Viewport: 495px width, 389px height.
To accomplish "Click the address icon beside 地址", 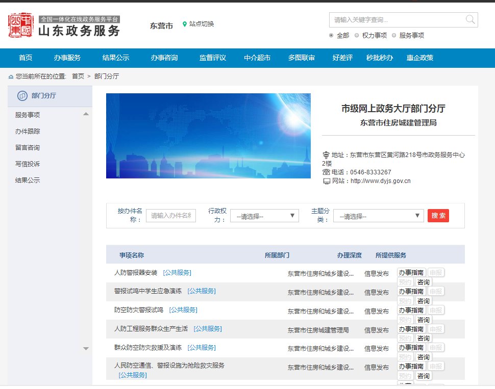I will click(326, 155).
